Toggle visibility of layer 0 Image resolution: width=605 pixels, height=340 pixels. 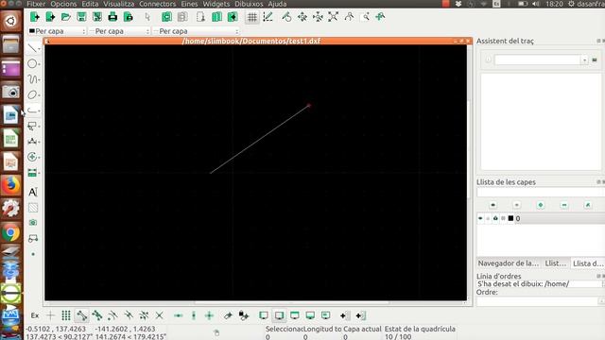point(480,218)
